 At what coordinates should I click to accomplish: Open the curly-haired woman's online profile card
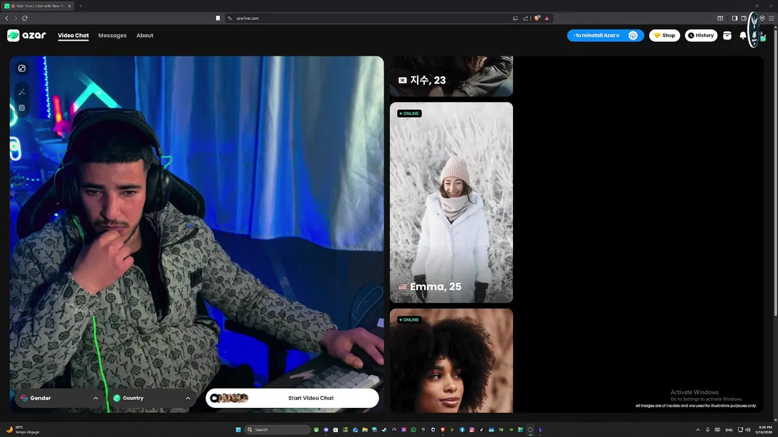451,361
